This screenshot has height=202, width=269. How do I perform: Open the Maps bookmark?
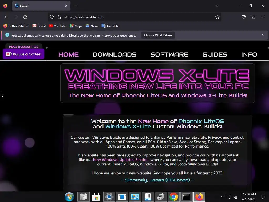pos(76,26)
